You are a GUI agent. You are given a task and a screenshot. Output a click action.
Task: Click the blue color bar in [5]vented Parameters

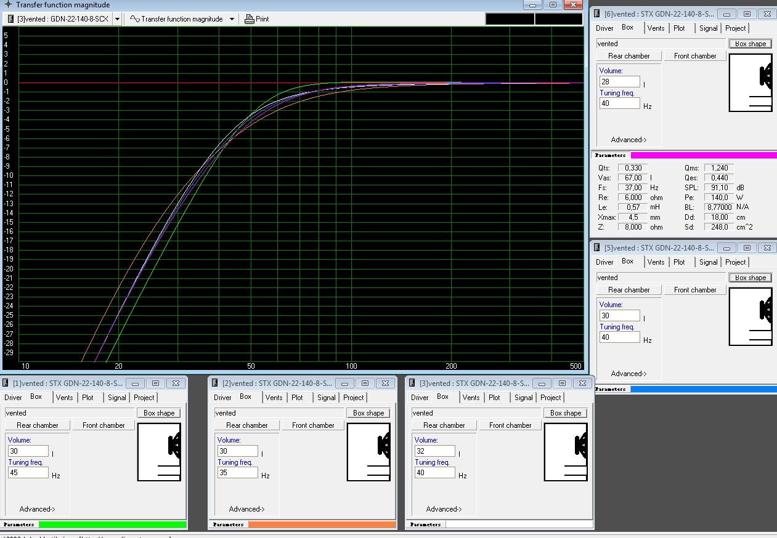pos(704,389)
